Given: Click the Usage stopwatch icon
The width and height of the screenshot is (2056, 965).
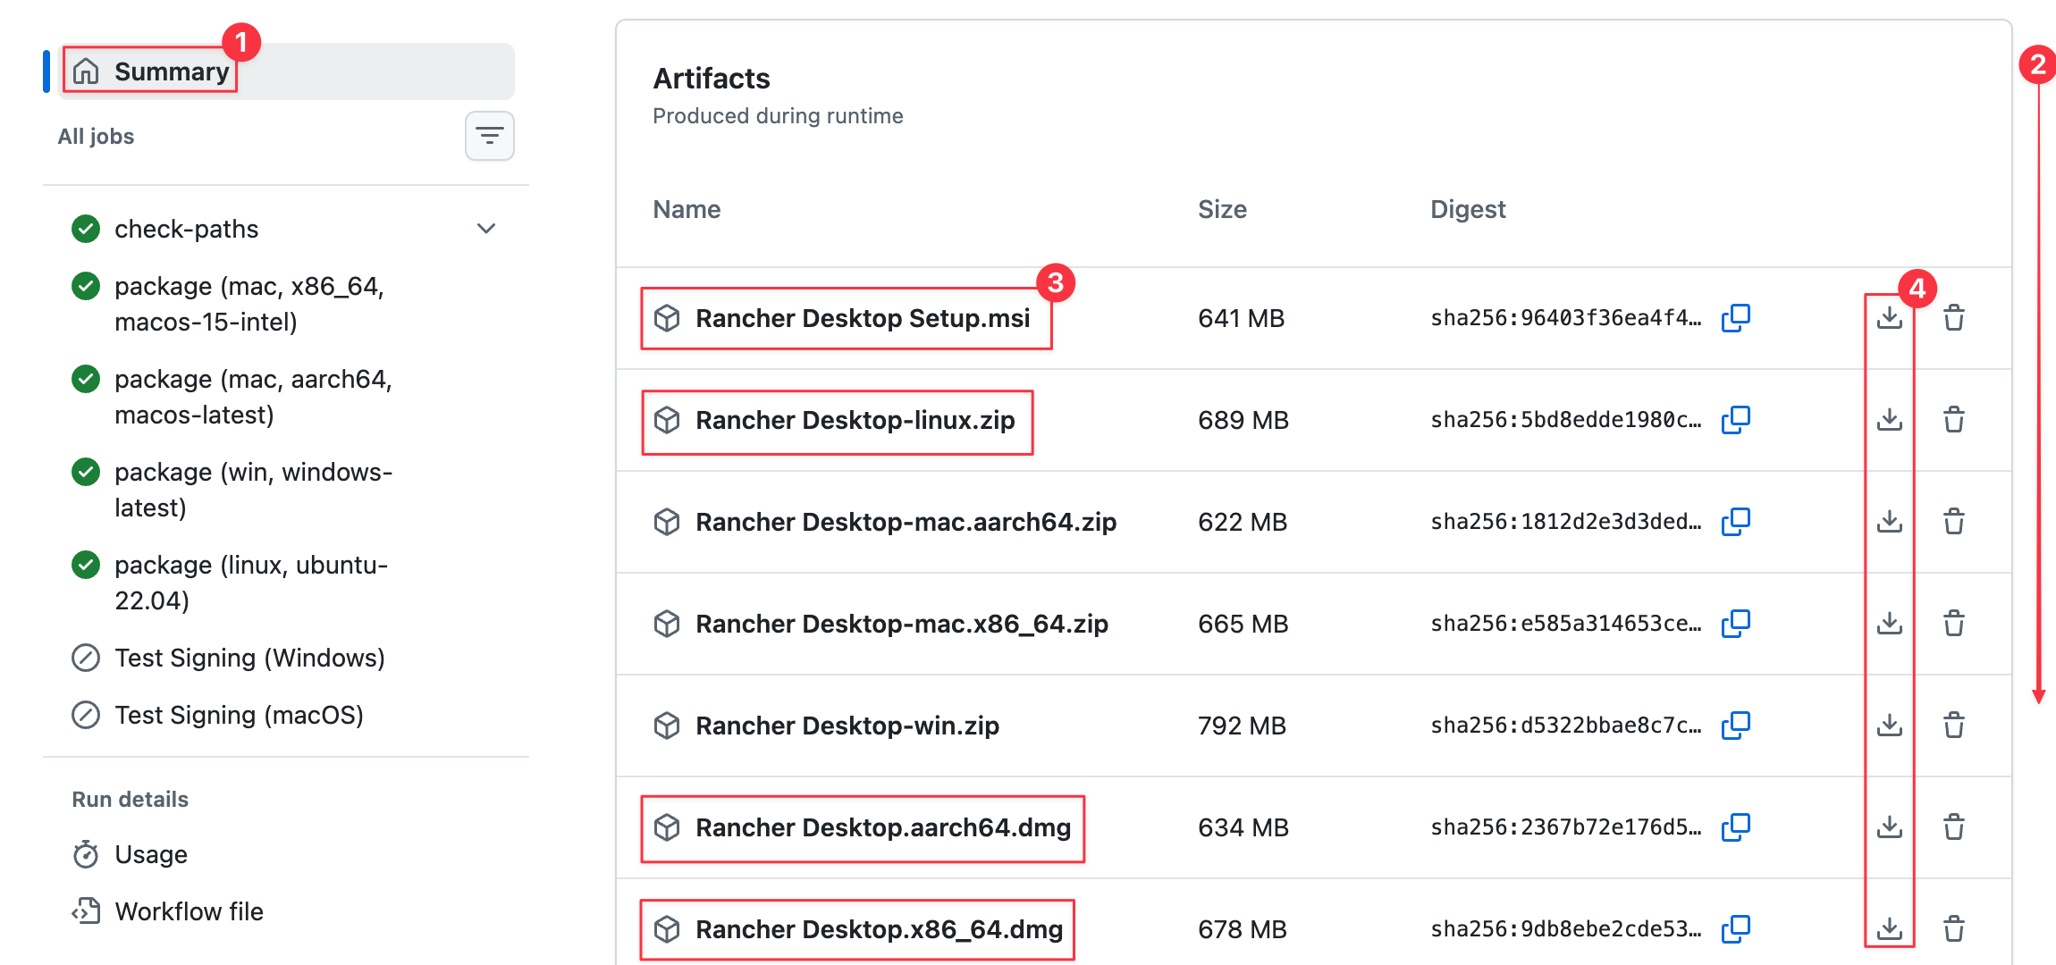Looking at the screenshot, I should pos(86,854).
